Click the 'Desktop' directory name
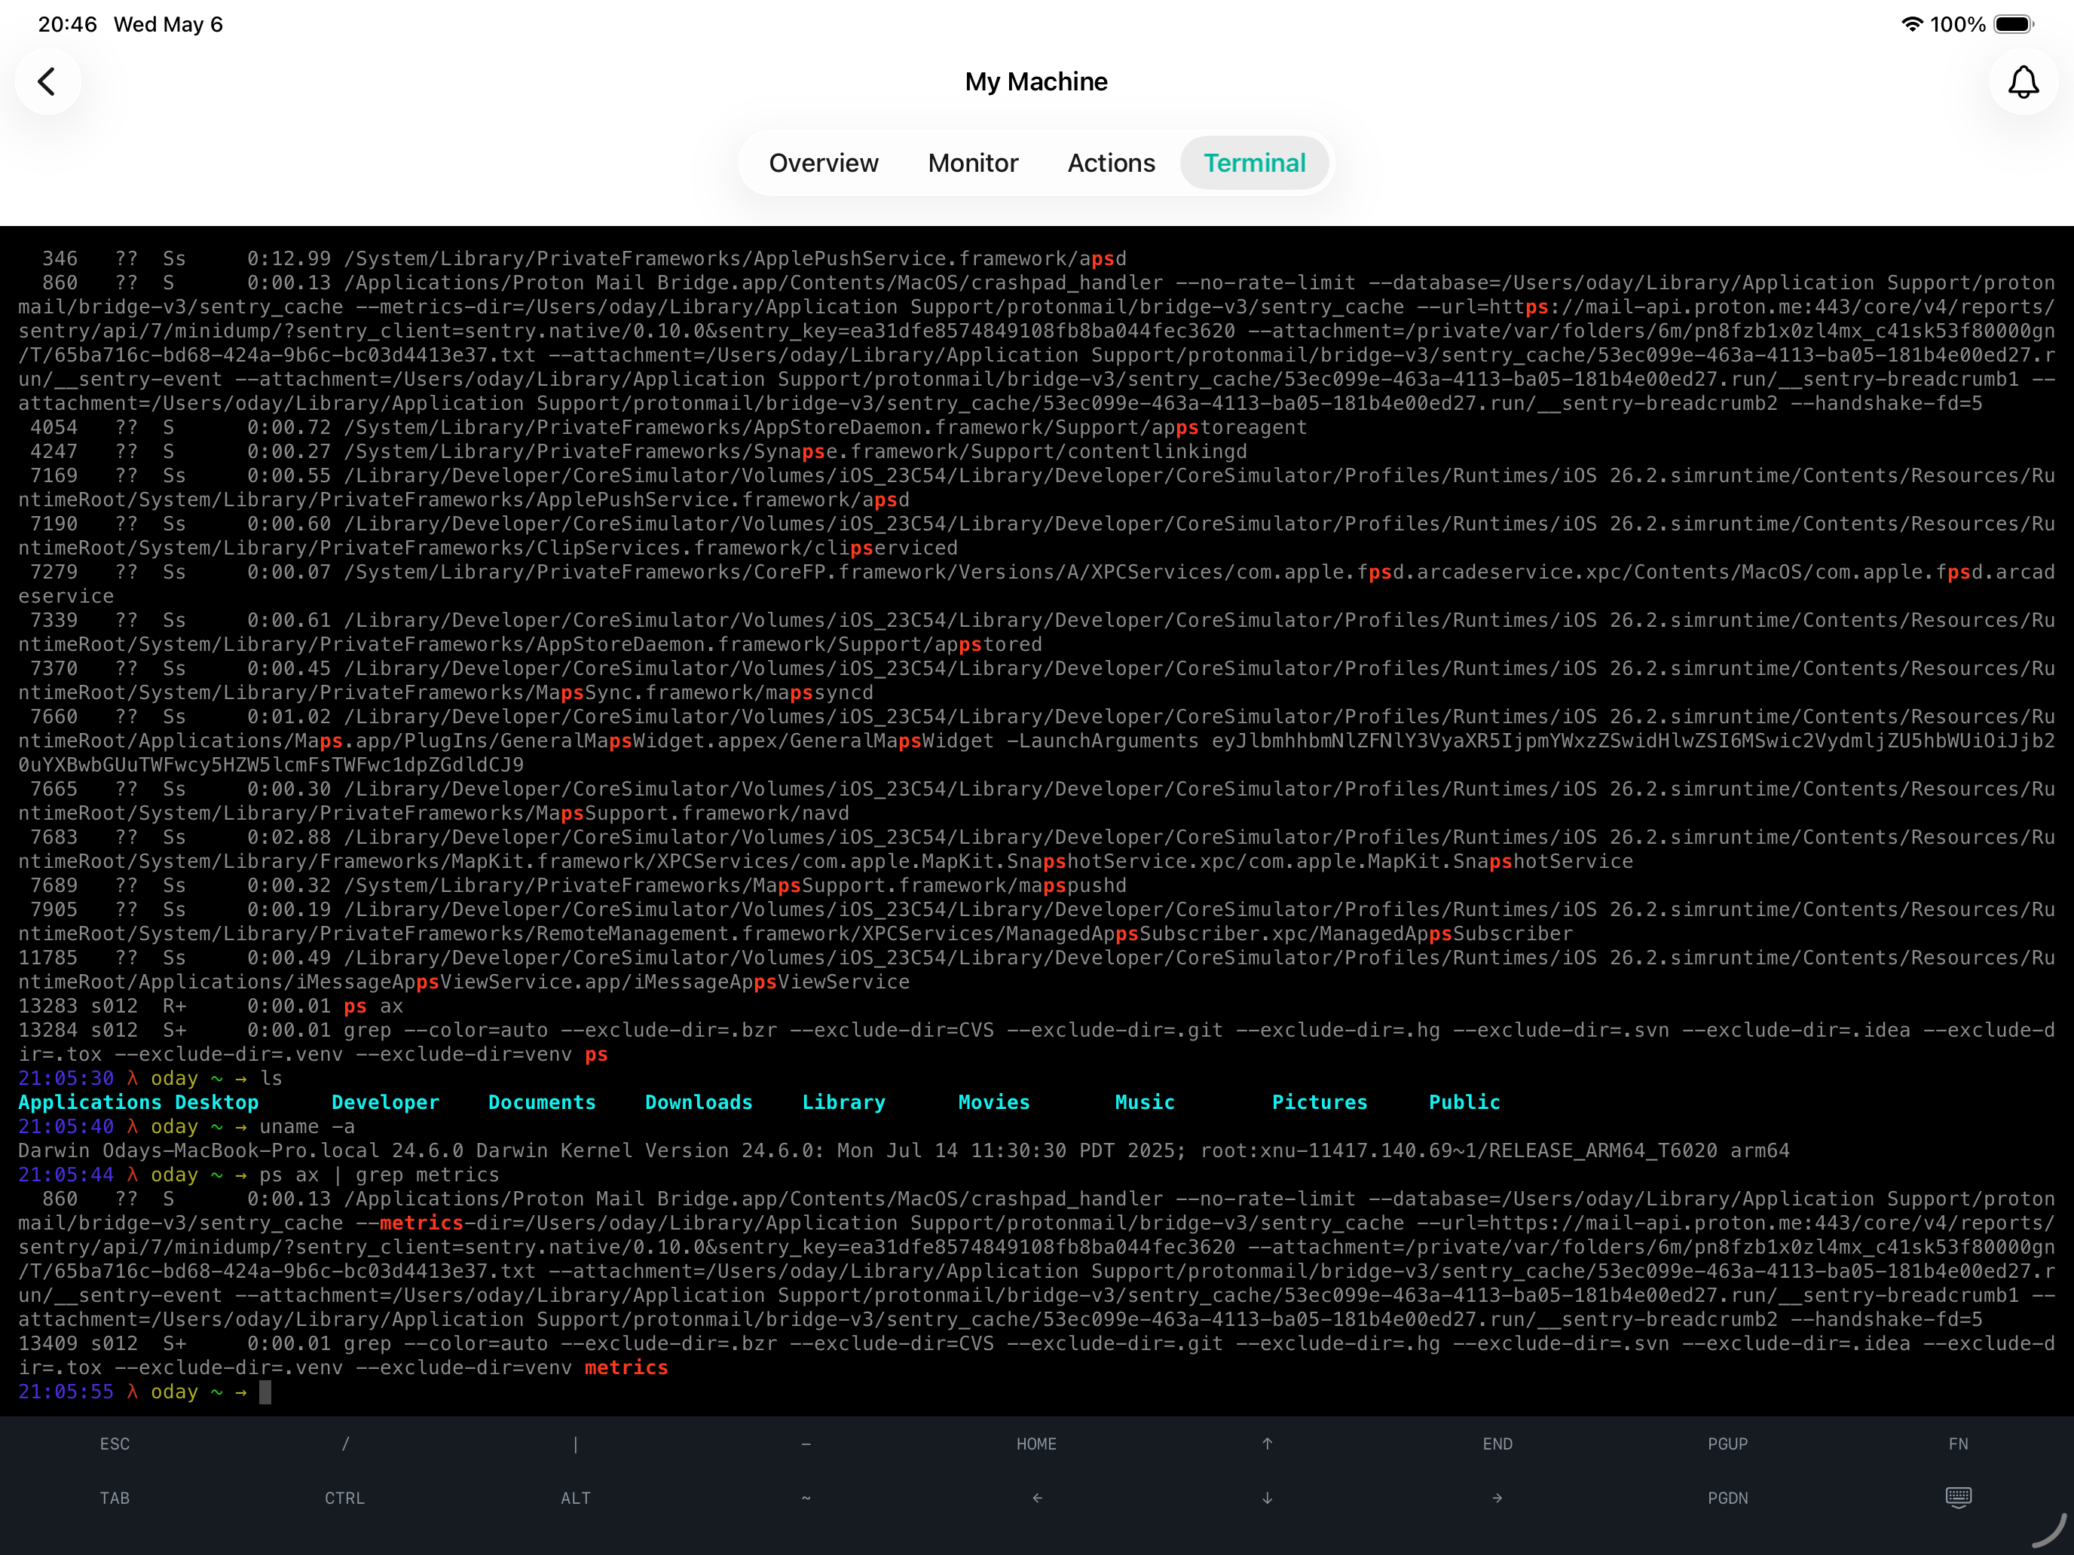 [216, 1102]
